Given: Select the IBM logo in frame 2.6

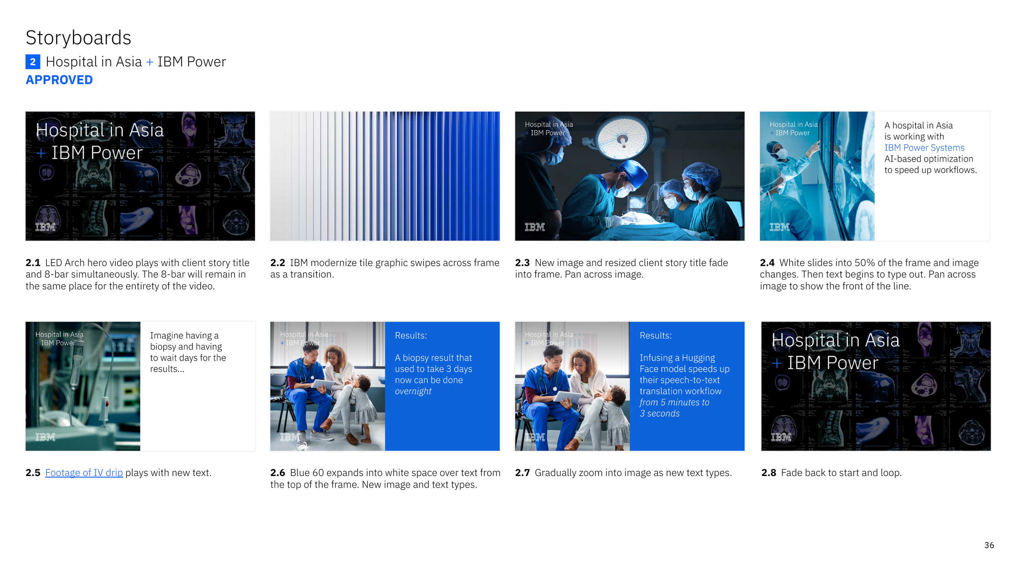Looking at the screenshot, I should click(x=290, y=437).
